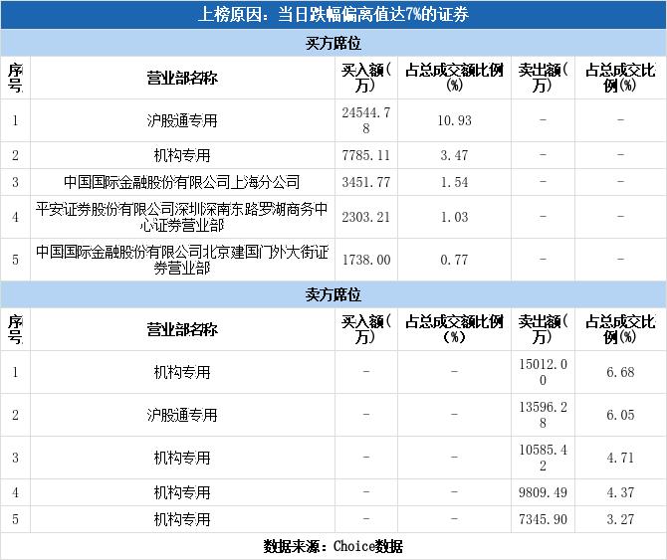Click the buy amount 2303.21

click(365, 217)
